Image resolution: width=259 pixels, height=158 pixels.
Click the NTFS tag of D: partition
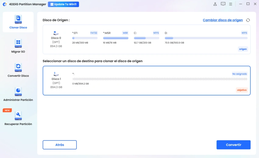[244, 33]
